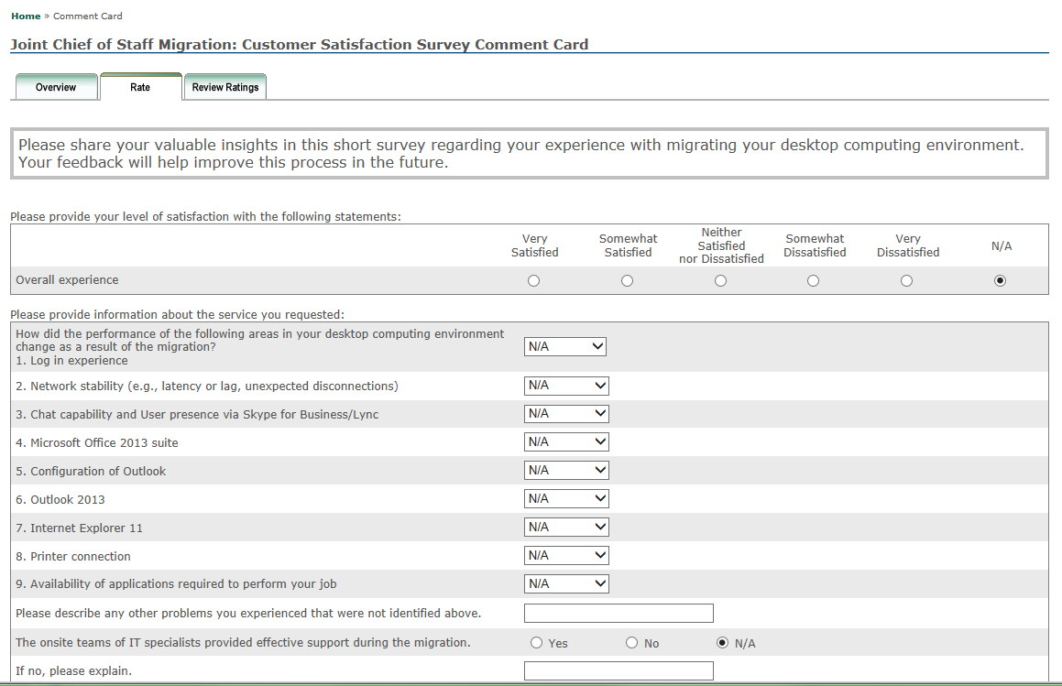This screenshot has height=686, width=1062.
Task: Choose No for onsite IT support
Action: 631,643
